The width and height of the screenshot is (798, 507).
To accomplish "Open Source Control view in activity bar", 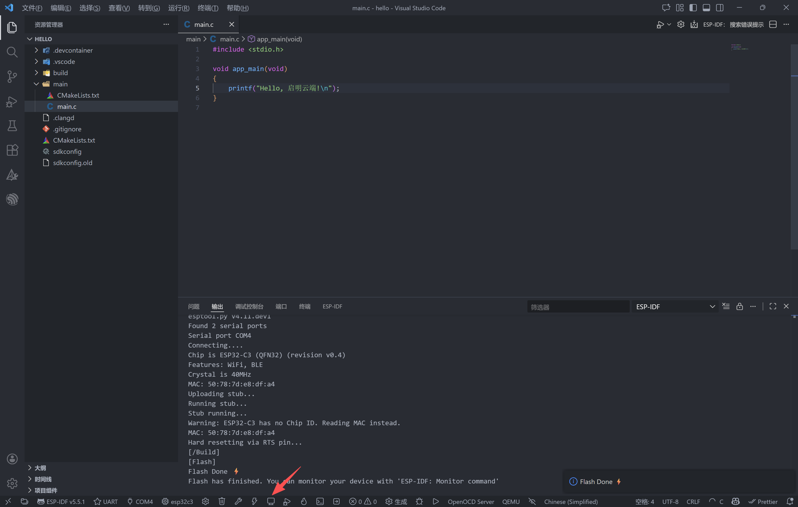I will [x=12, y=76].
